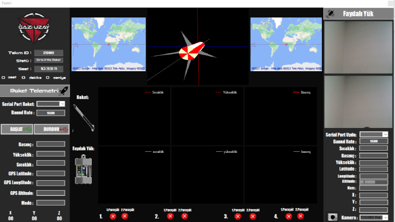Click group 4's 2.Paraşüt red X indicator

300,216
